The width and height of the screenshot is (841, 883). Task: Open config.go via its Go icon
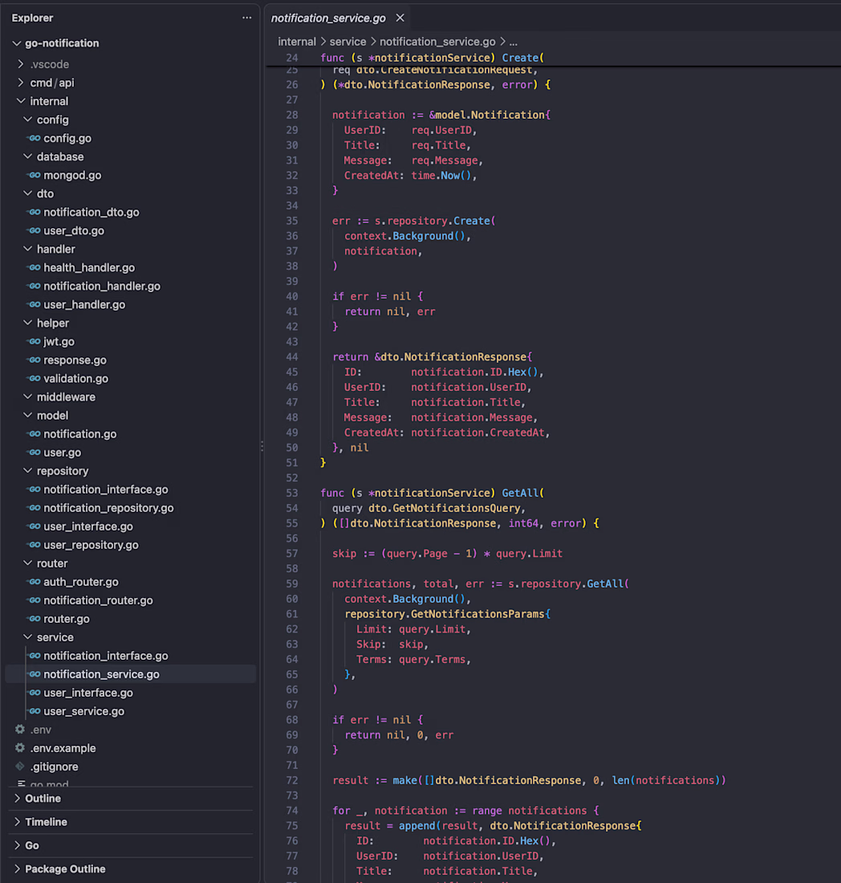pyautogui.click(x=35, y=138)
